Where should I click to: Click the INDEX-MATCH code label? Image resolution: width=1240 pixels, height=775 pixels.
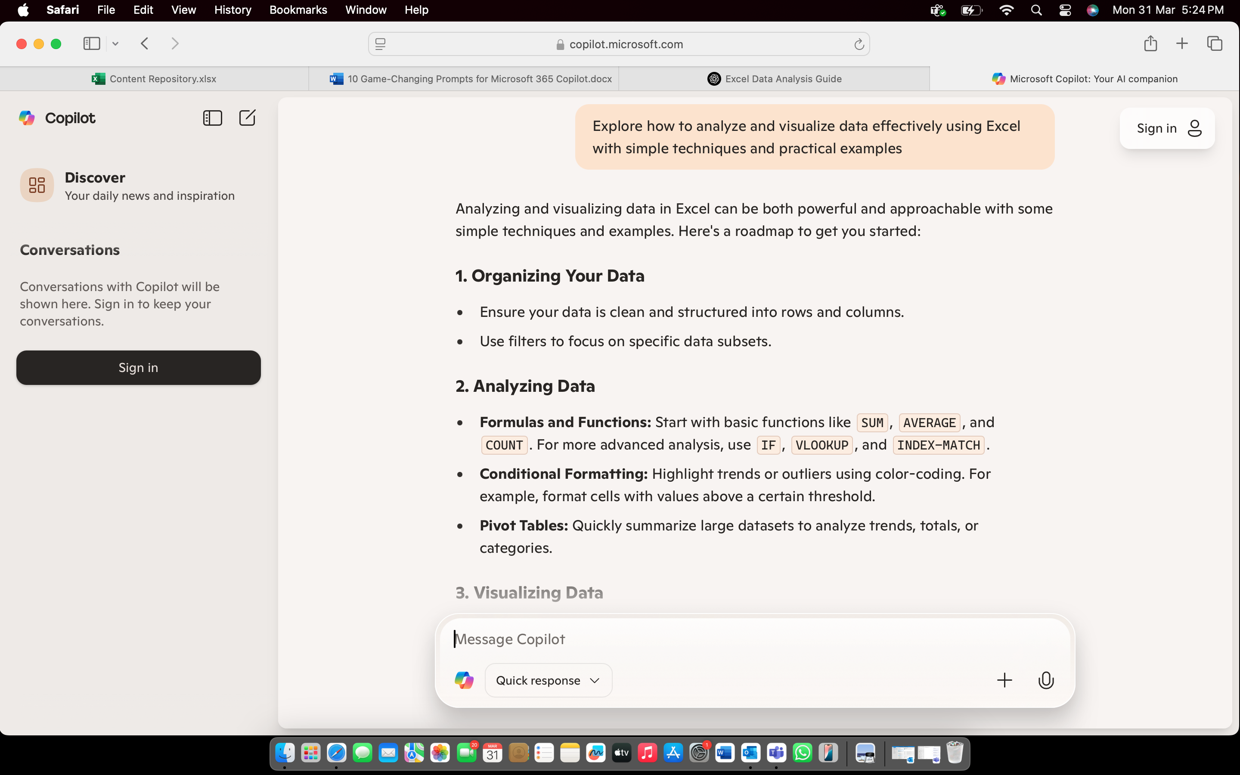click(x=938, y=445)
